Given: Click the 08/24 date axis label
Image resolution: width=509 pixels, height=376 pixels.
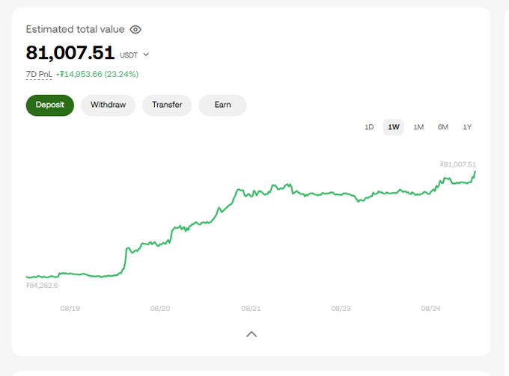Looking at the screenshot, I should pos(430,309).
